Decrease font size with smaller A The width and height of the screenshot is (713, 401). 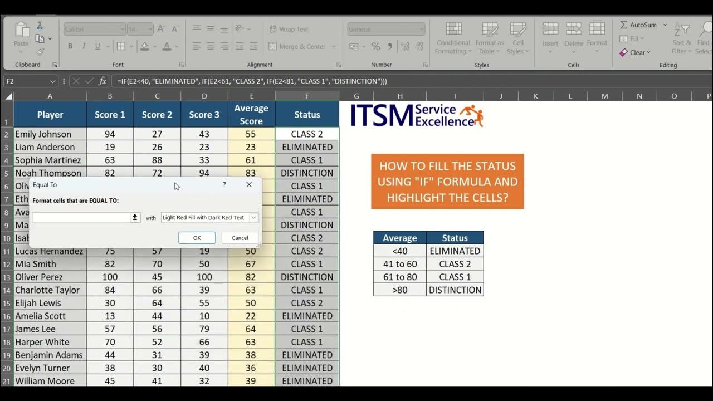coord(174,29)
